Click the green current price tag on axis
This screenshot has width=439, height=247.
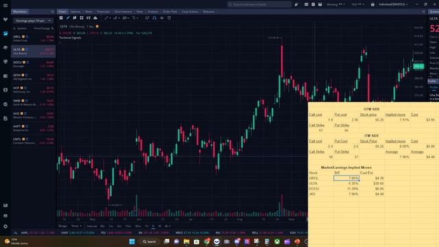click(419, 67)
